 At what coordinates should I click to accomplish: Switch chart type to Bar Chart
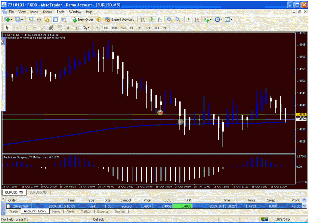(143, 19)
